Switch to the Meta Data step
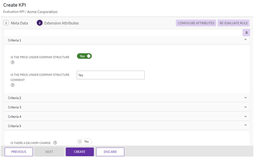 pyautogui.click(x=19, y=23)
